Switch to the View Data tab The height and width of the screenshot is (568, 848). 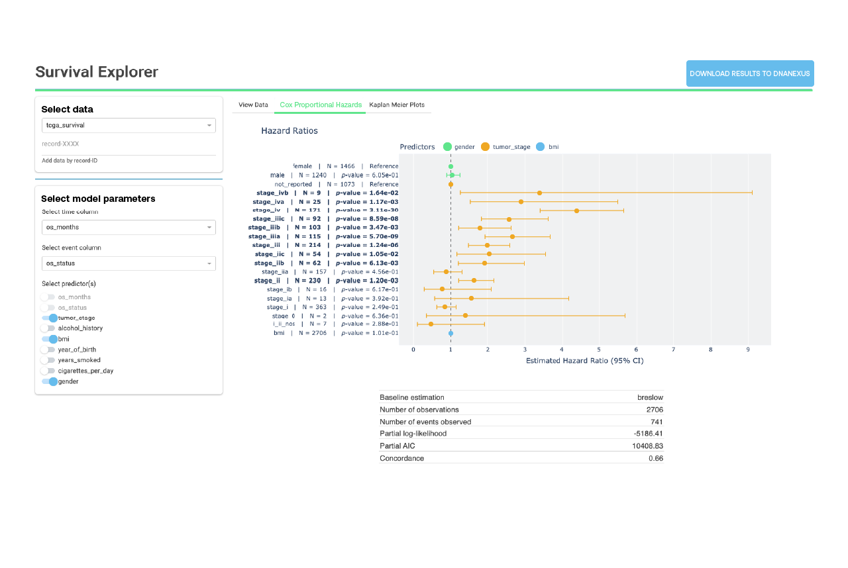[253, 105]
